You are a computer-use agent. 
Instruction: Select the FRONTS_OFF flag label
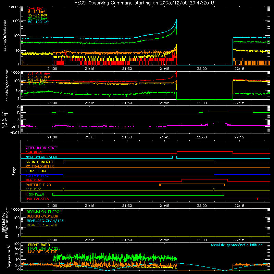(x=36, y=194)
